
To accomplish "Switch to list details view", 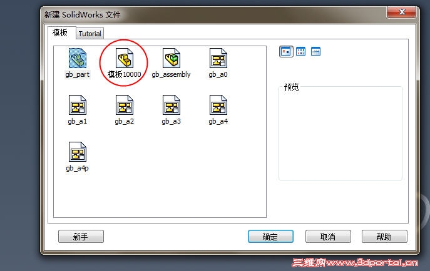I will click(315, 51).
